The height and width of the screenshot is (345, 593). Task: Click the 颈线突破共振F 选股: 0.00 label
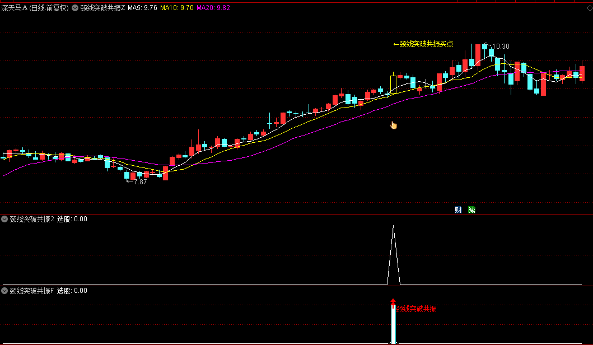tap(48, 291)
